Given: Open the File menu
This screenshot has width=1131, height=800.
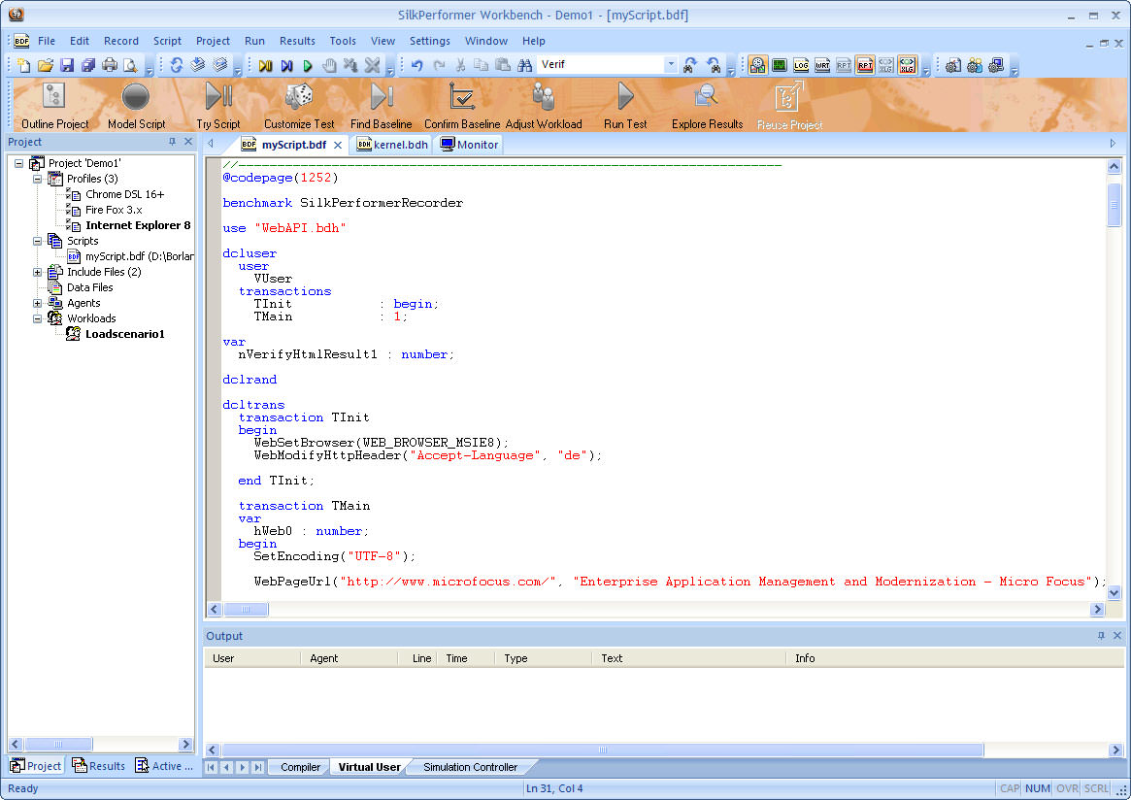Looking at the screenshot, I should coord(47,41).
